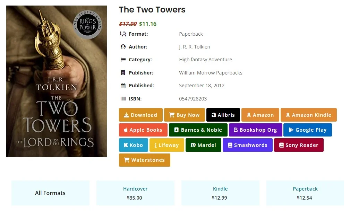
Task: Click the author profile icon
Action: (123, 47)
